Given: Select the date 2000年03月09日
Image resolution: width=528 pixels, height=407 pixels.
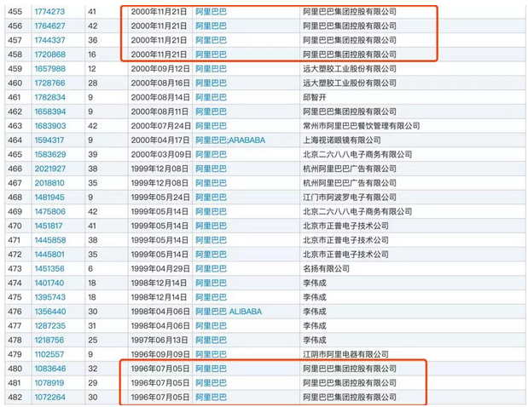Looking at the screenshot, I should pyautogui.click(x=160, y=155).
